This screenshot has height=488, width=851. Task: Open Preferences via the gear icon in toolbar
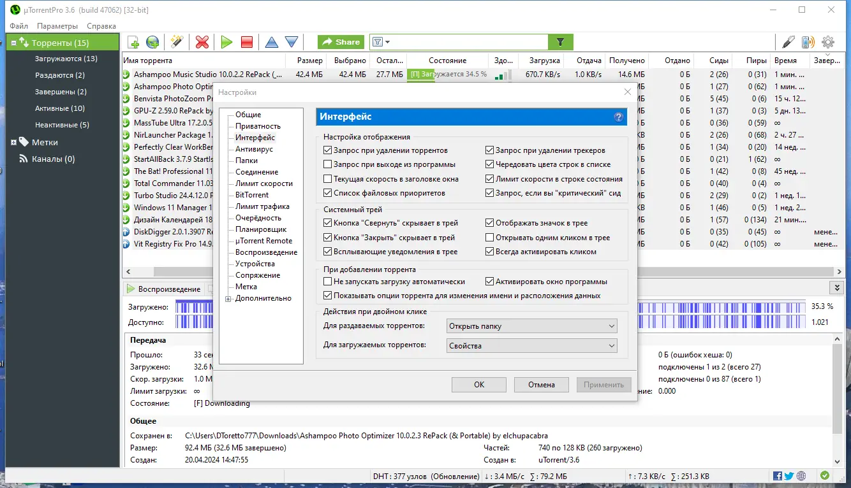[x=828, y=42]
